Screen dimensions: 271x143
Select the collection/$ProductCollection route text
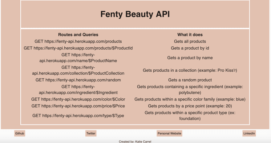(78, 70)
